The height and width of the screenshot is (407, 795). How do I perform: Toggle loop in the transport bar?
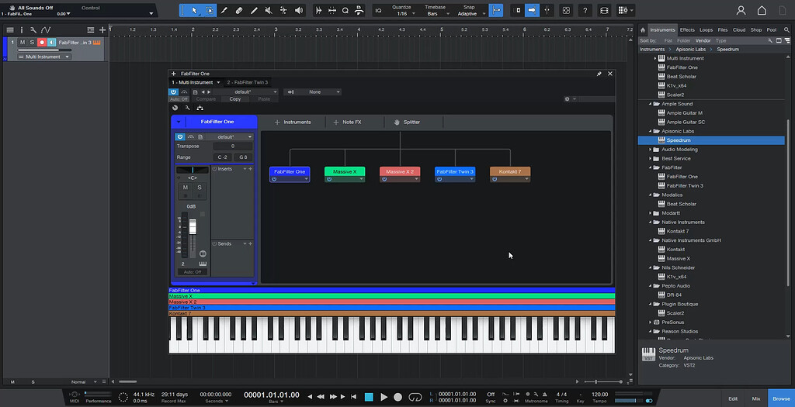click(415, 398)
